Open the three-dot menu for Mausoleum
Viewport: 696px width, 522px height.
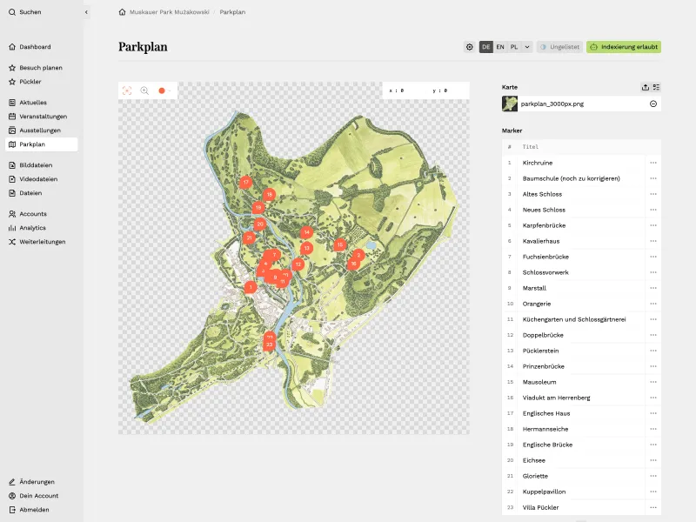(653, 382)
